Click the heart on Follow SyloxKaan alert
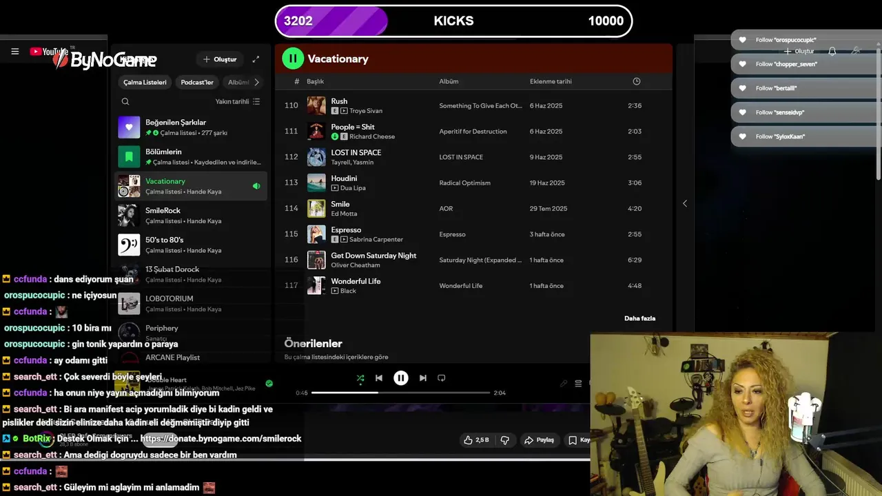The image size is (882, 496). 742,136
